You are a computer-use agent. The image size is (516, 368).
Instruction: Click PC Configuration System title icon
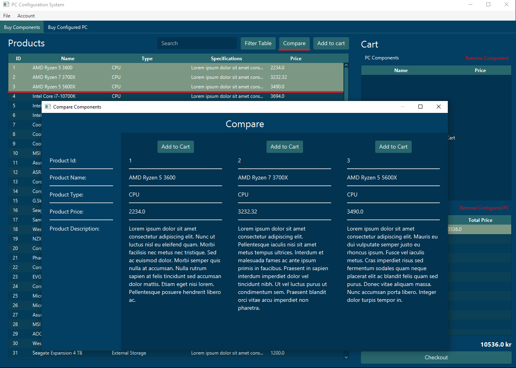point(6,5)
